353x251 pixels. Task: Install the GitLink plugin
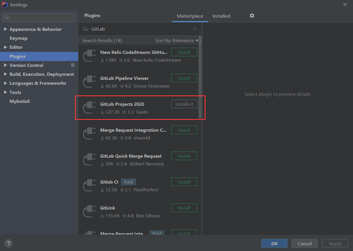184,208
